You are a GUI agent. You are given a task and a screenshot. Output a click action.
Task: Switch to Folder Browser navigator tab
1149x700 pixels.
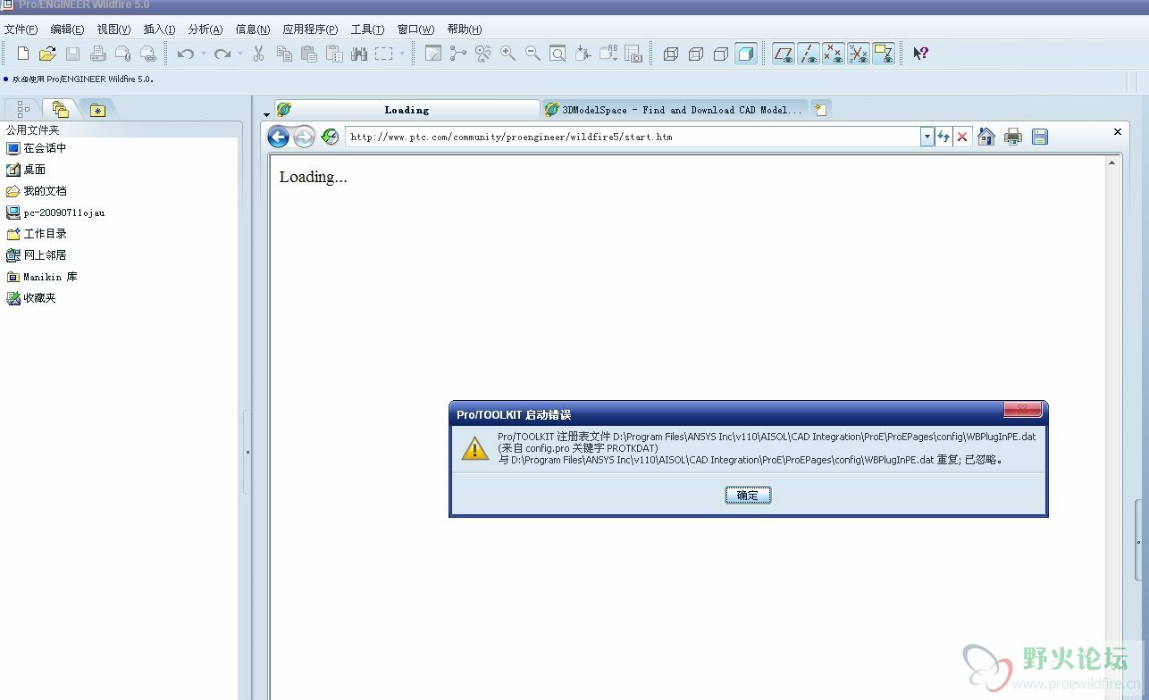60,109
